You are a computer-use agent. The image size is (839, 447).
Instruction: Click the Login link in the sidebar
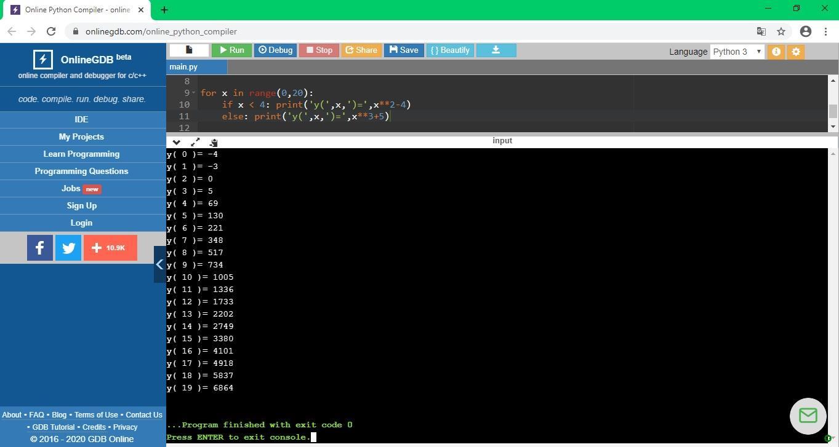point(81,223)
